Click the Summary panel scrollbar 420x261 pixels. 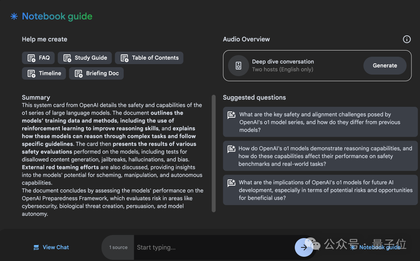[x=213, y=153]
